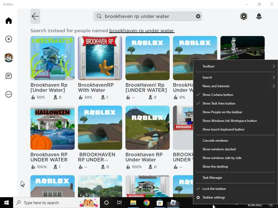Viewport: 278px width, 208px height.
Task: Click gear icon beside Taskbar settings
Action: pyautogui.click(x=198, y=197)
